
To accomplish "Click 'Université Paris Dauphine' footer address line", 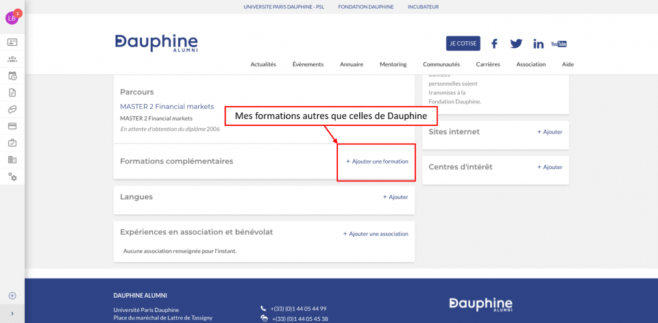I will click(x=146, y=310).
